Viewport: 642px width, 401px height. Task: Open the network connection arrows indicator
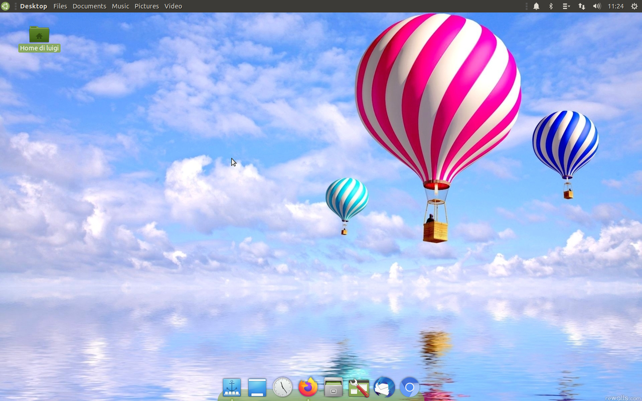coord(581,6)
